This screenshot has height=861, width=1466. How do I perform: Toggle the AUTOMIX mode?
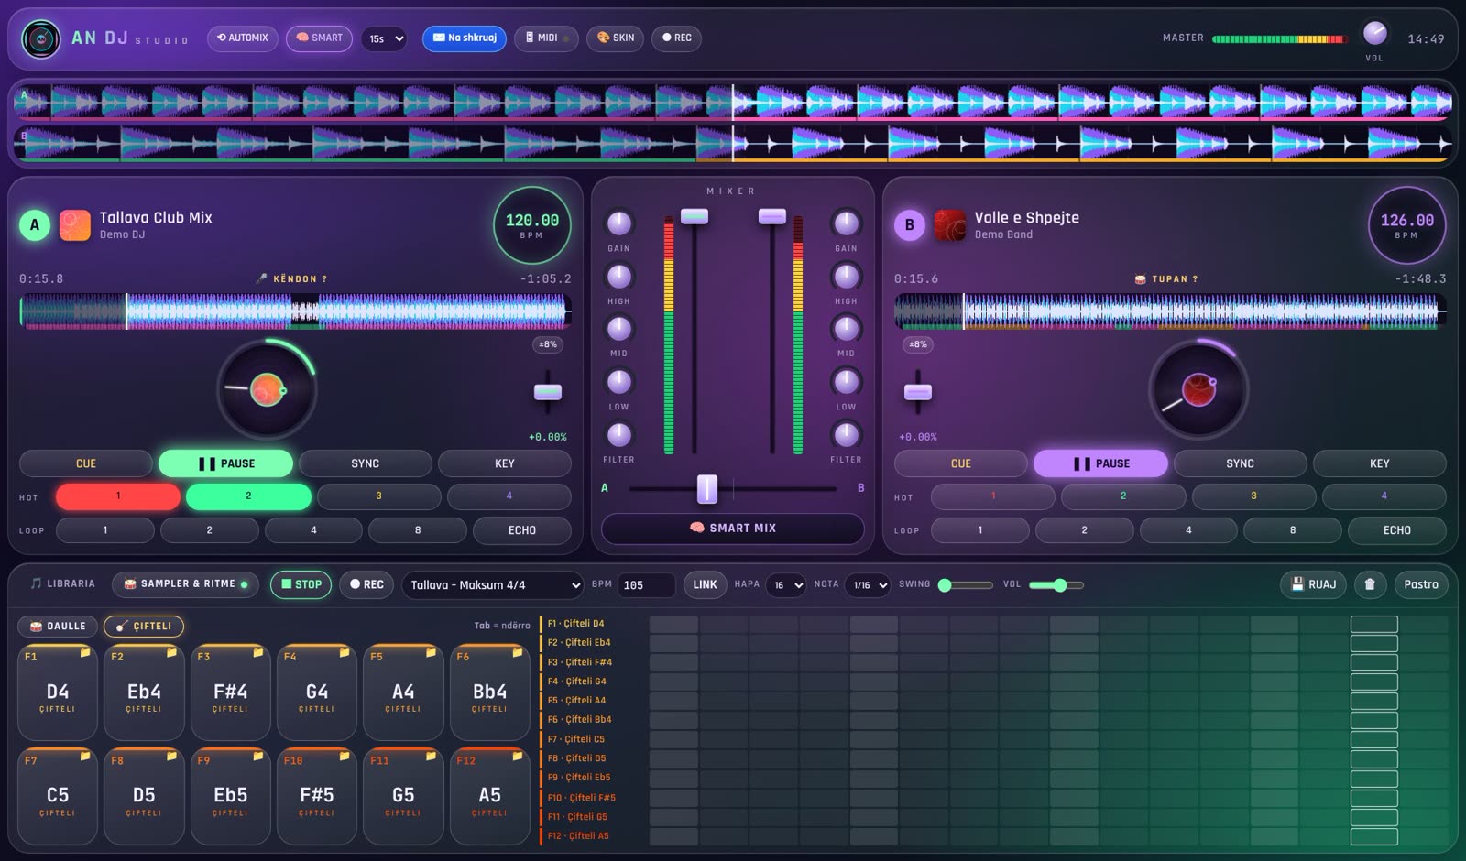click(x=243, y=38)
